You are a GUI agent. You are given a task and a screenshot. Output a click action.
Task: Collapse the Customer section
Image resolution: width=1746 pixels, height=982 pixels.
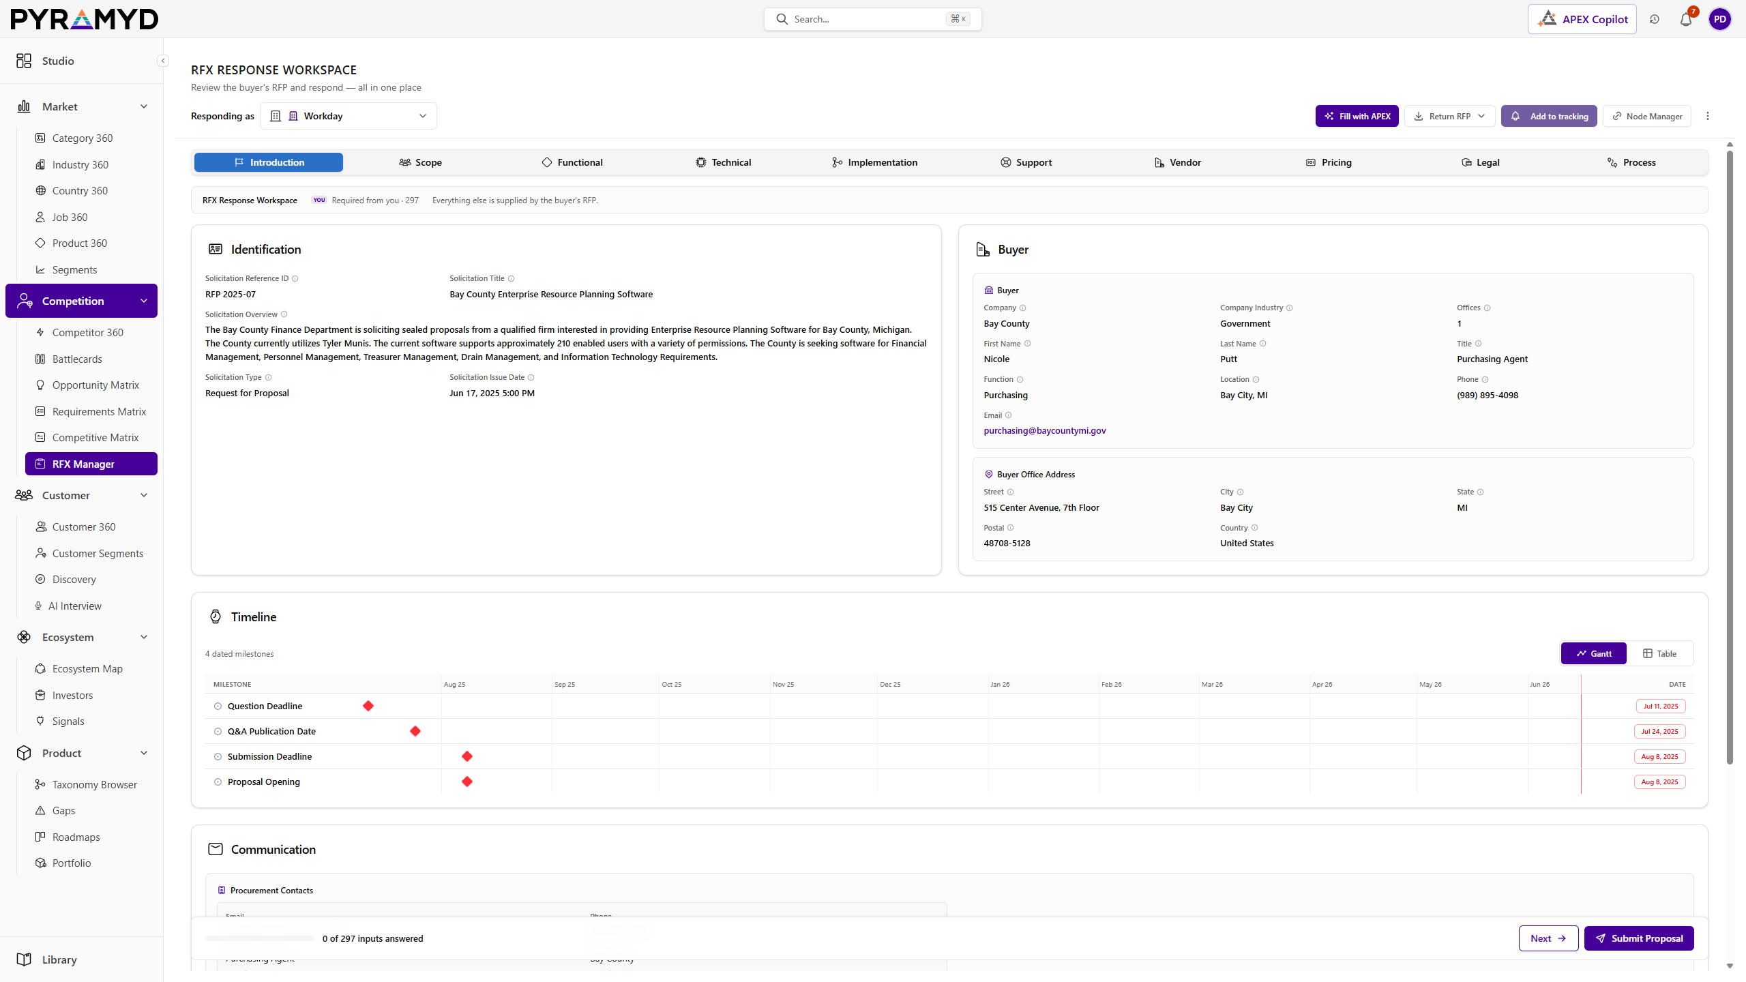click(x=144, y=495)
